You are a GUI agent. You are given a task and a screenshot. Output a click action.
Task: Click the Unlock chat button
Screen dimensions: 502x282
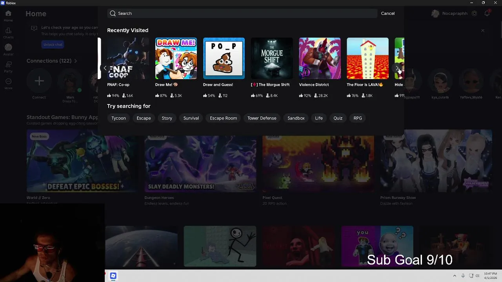[x=53, y=45]
